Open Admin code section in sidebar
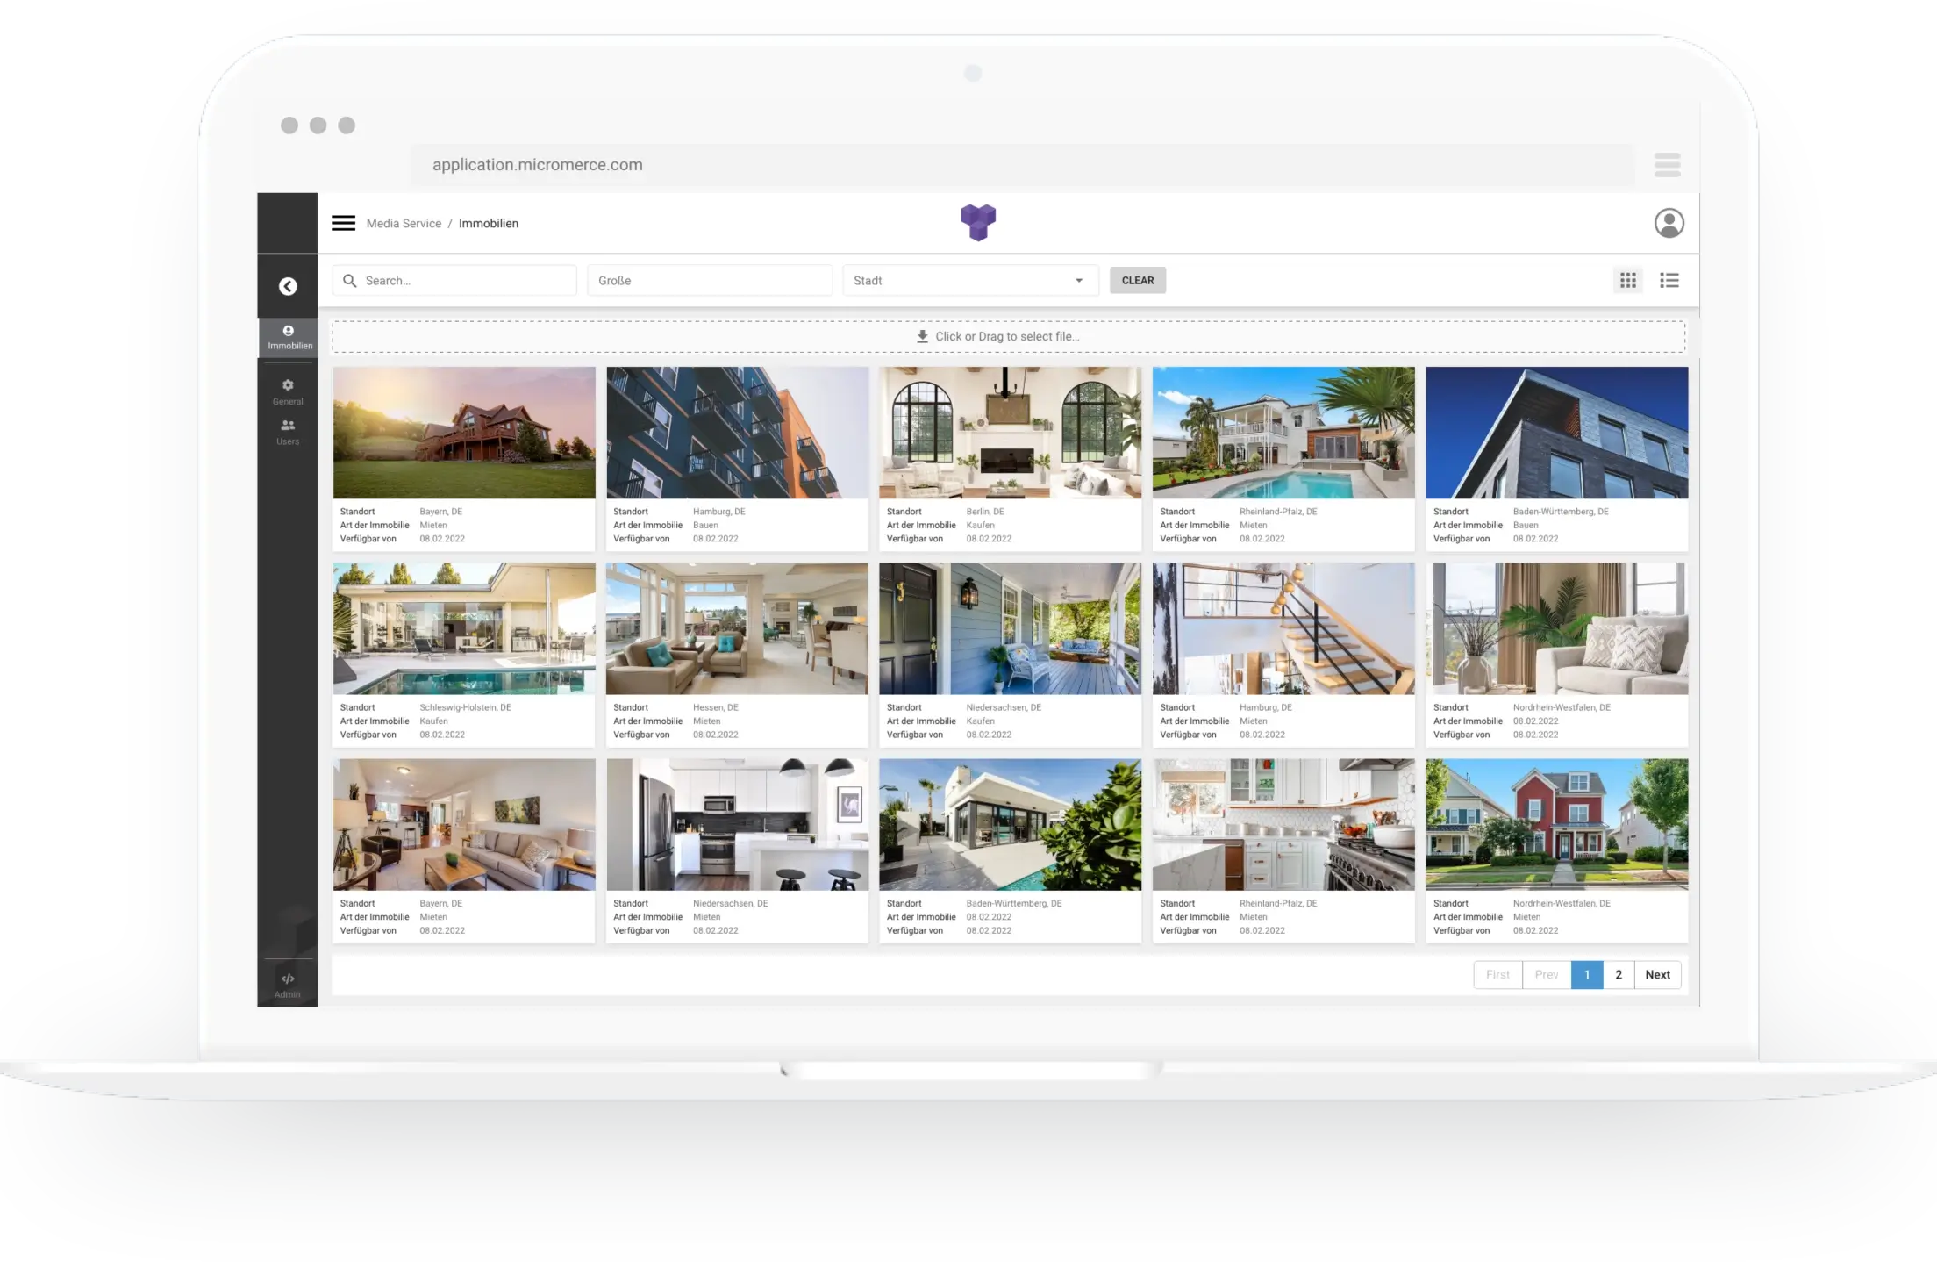The width and height of the screenshot is (1937, 1262). (288, 984)
